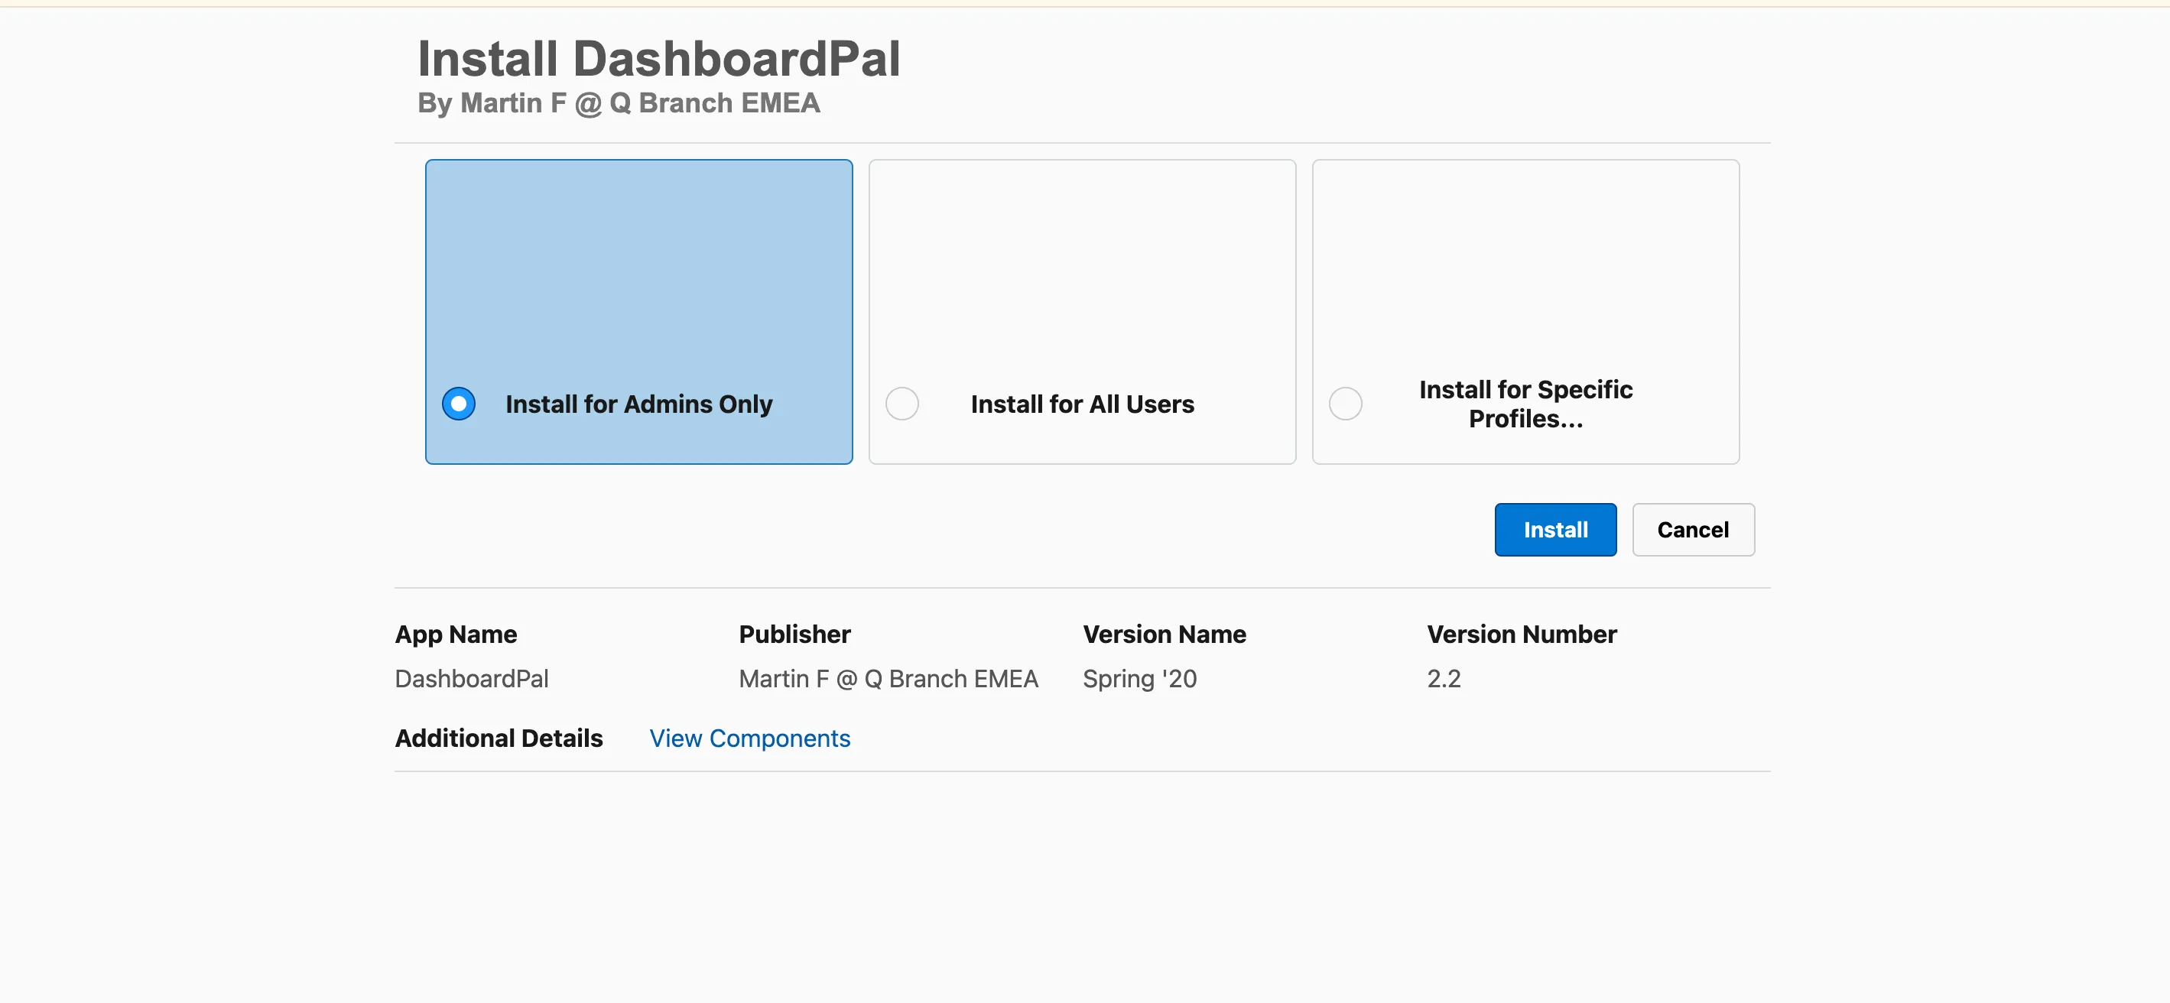Viewport: 2170px width, 1003px height.
Task: Click the blue Install button
Action: point(1554,530)
